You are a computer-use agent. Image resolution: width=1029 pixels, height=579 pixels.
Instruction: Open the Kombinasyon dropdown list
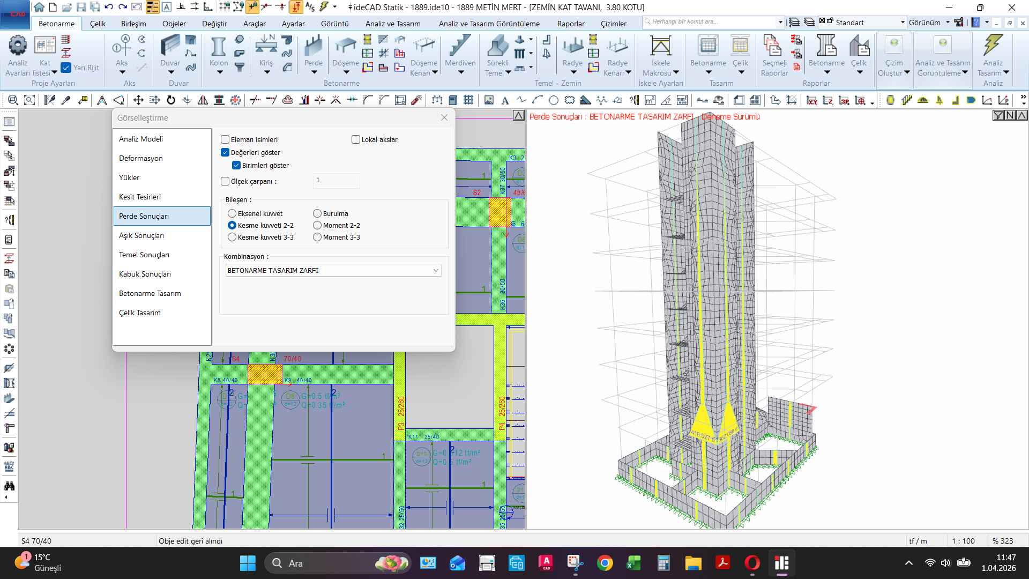coord(436,271)
